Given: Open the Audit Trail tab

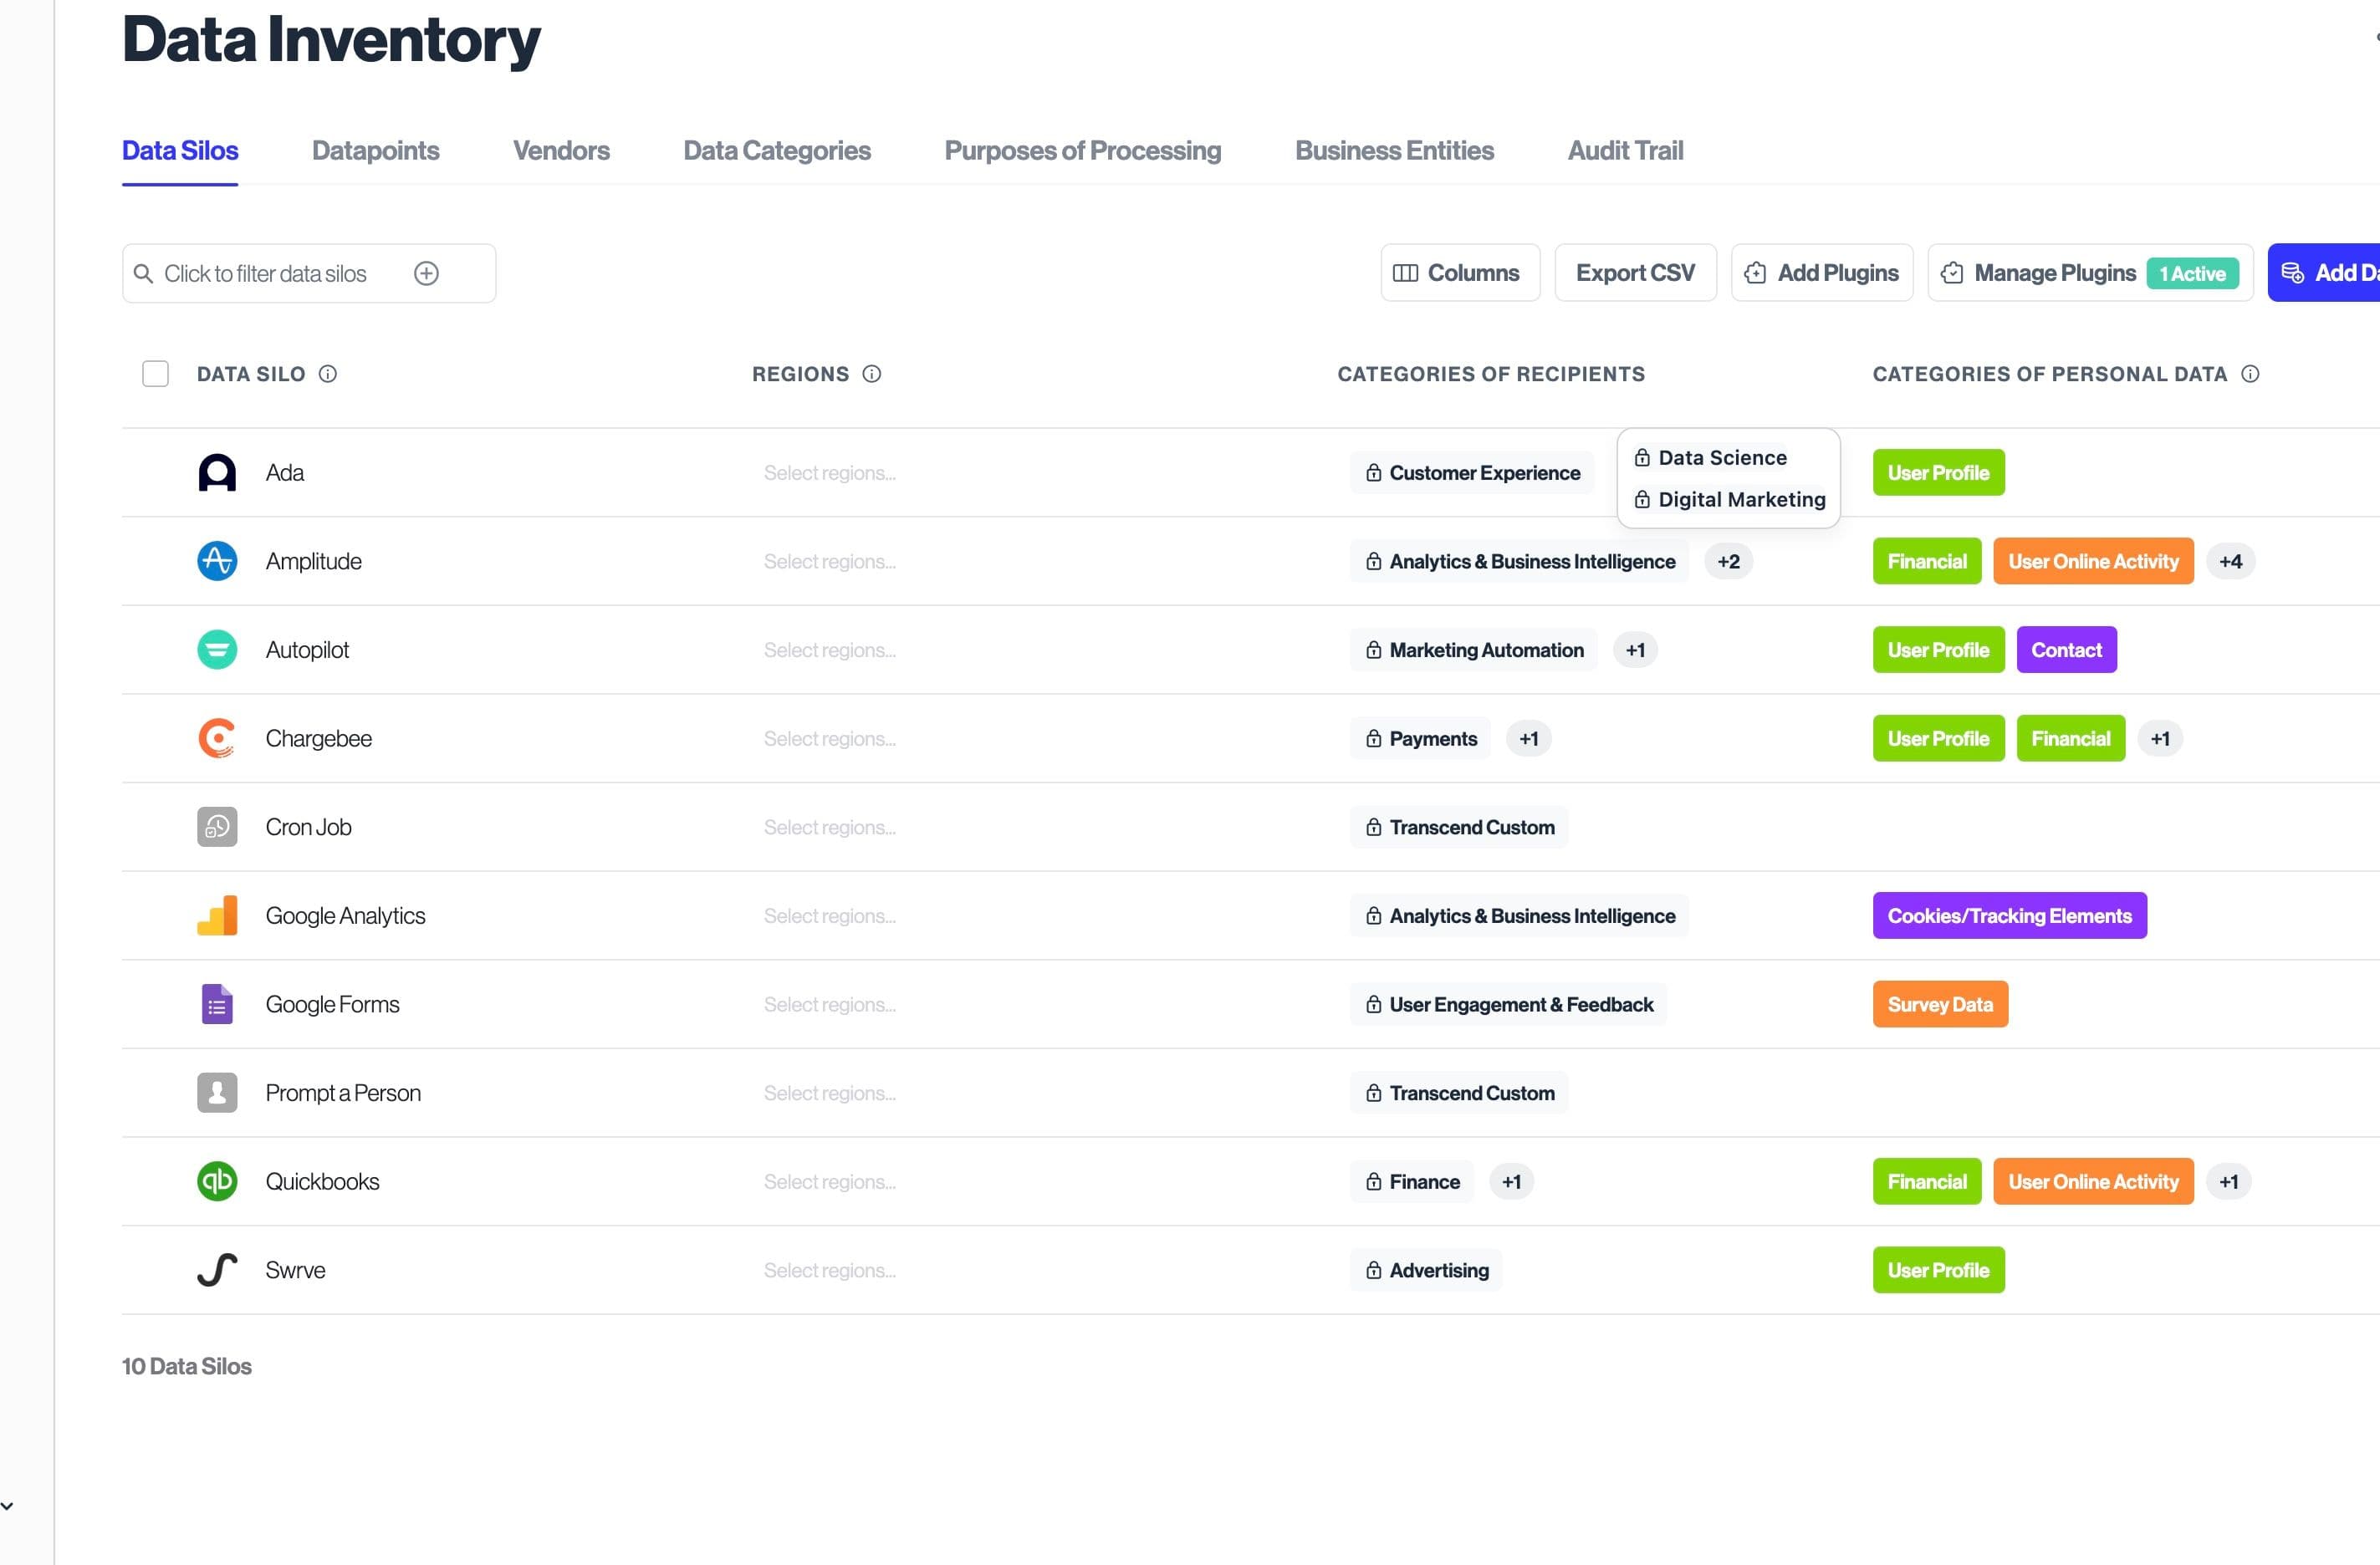Looking at the screenshot, I should tap(1625, 151).
